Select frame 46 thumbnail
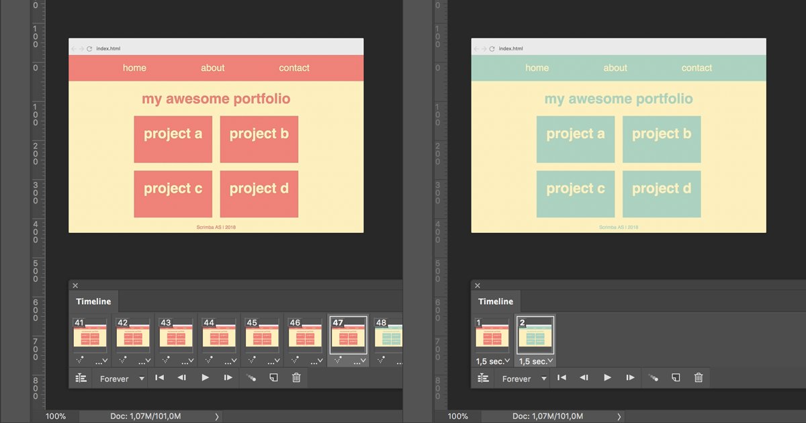 pos(305,334)
